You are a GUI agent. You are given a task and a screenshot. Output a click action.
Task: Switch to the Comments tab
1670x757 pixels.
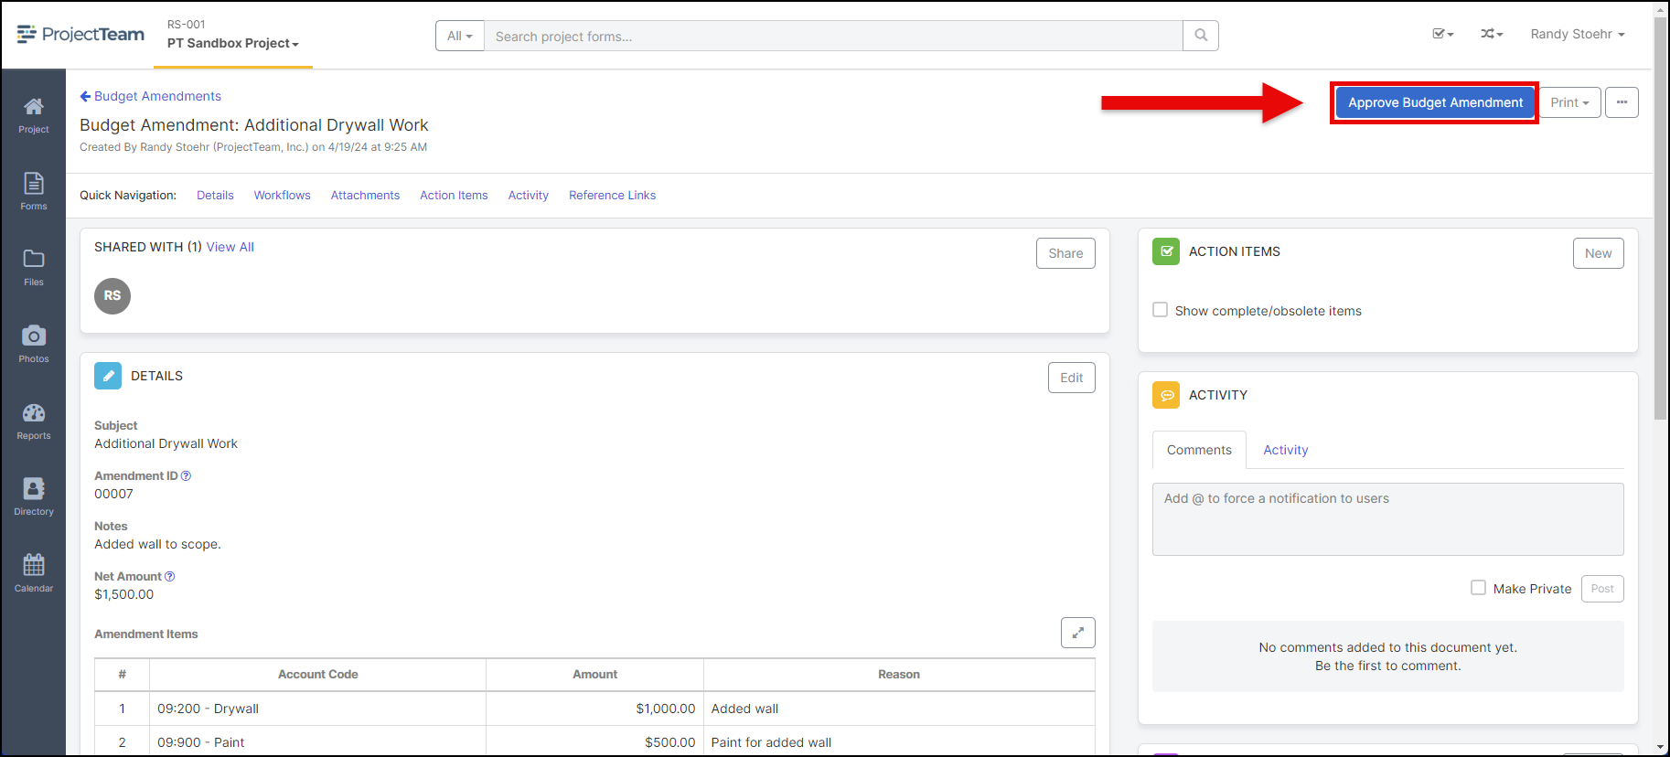[1199, 450]
